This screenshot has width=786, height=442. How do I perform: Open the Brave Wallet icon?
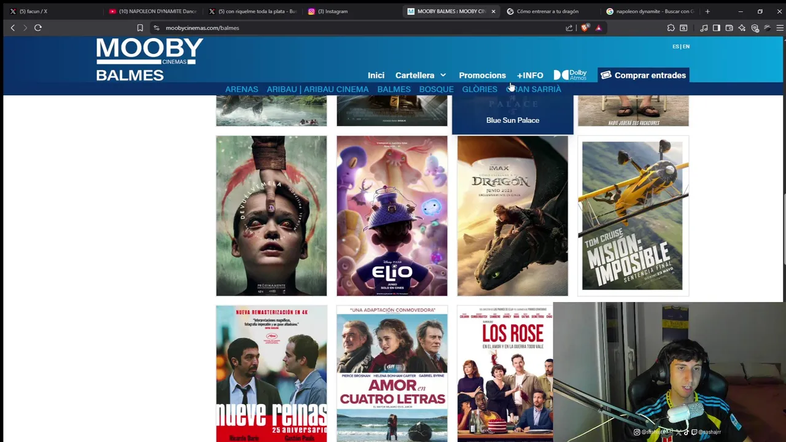pyautogui.click(x=729, y=28)
